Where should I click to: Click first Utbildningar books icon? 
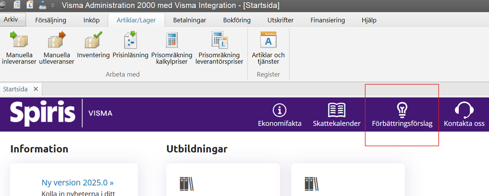[x=186, y=184]
